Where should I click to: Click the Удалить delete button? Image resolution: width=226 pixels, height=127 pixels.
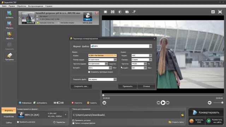coord(92,103)
